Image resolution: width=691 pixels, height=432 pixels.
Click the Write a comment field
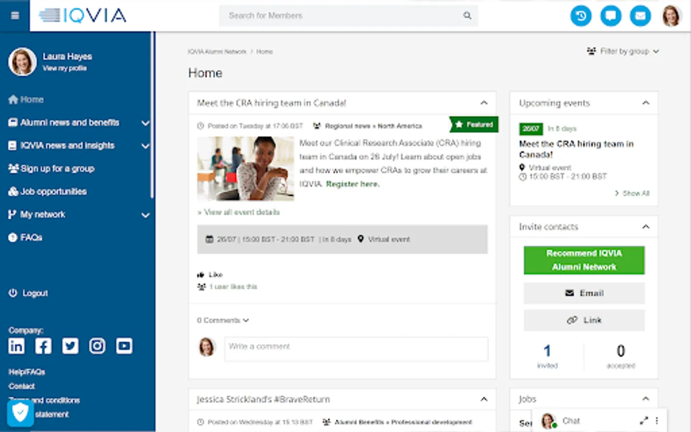pyautogui.click(x=356, y=349)
